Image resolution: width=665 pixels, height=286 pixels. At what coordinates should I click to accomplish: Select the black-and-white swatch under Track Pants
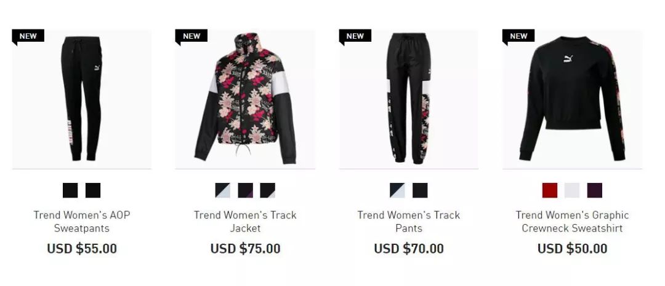click(397, 190)
